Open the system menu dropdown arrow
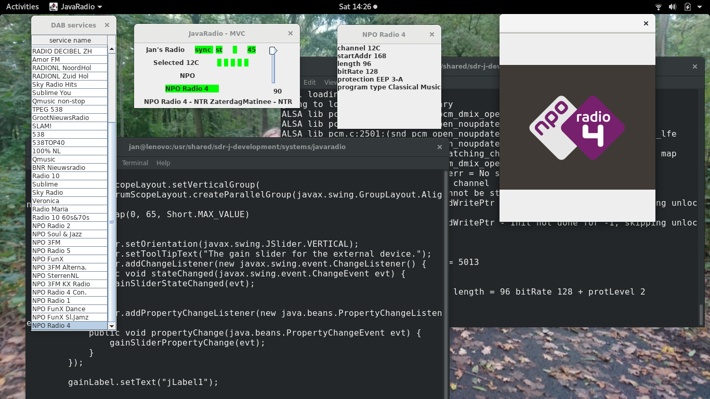Screen dimensions: 710x399 coord(700,7)
